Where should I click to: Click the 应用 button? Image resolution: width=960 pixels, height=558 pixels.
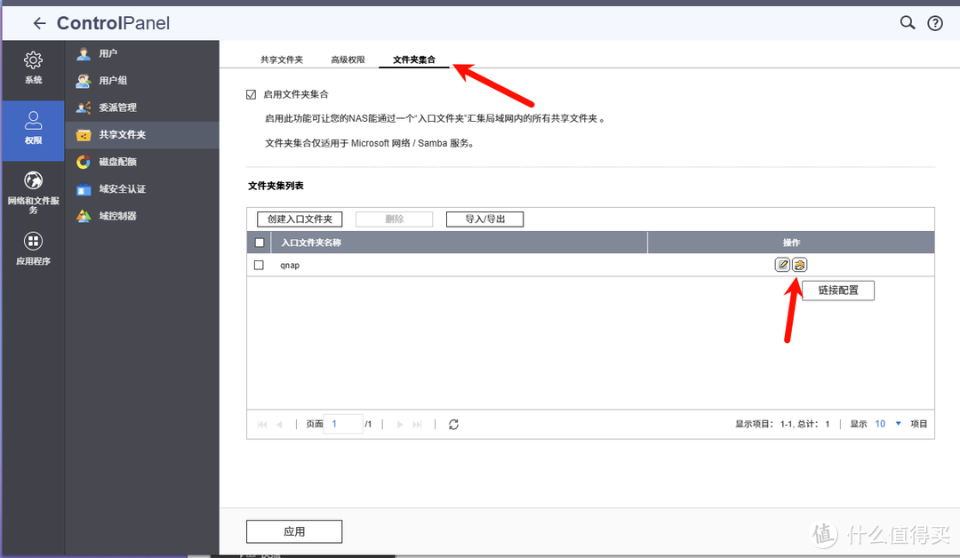click(294, 531)
